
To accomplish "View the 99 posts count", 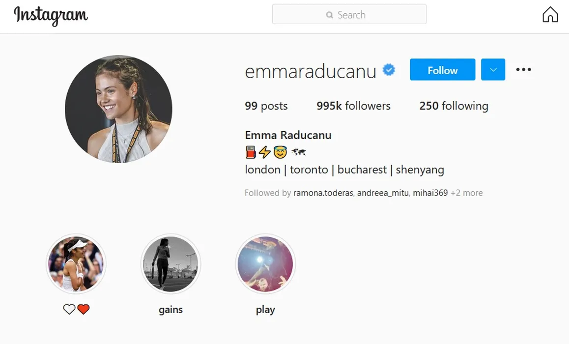I will pyautogui.click(x=266, y=106).
